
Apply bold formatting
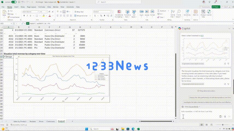click(24, 16)
